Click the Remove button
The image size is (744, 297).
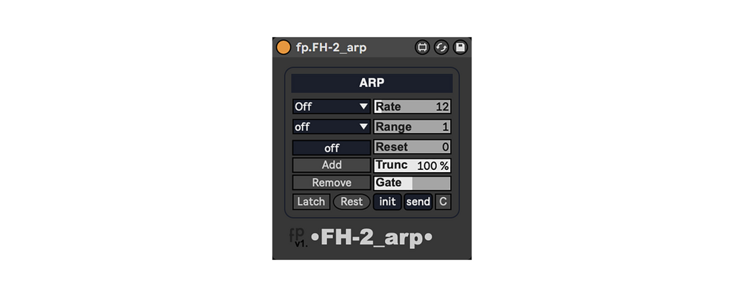point(331,182)
